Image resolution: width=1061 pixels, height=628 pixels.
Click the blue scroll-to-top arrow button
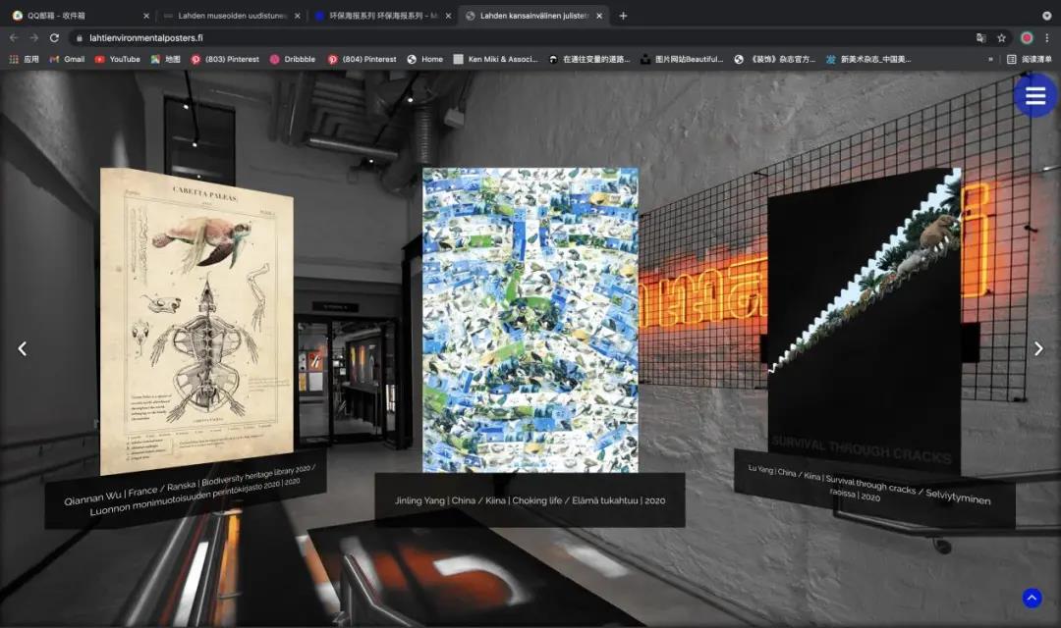pos(1032,598)
